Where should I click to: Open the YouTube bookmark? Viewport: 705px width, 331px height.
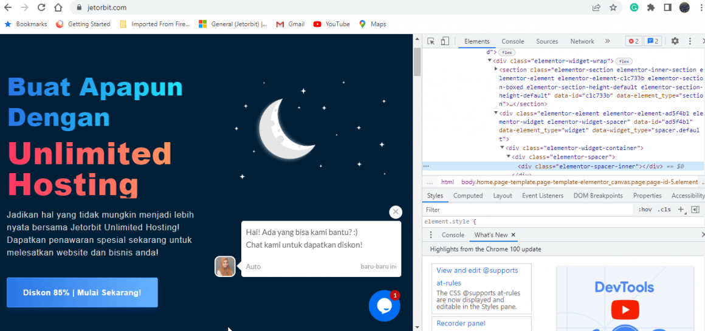332,24
